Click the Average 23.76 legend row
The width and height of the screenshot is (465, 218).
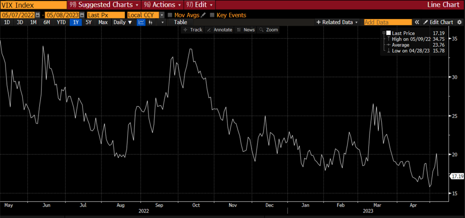[x=415, y=45]
